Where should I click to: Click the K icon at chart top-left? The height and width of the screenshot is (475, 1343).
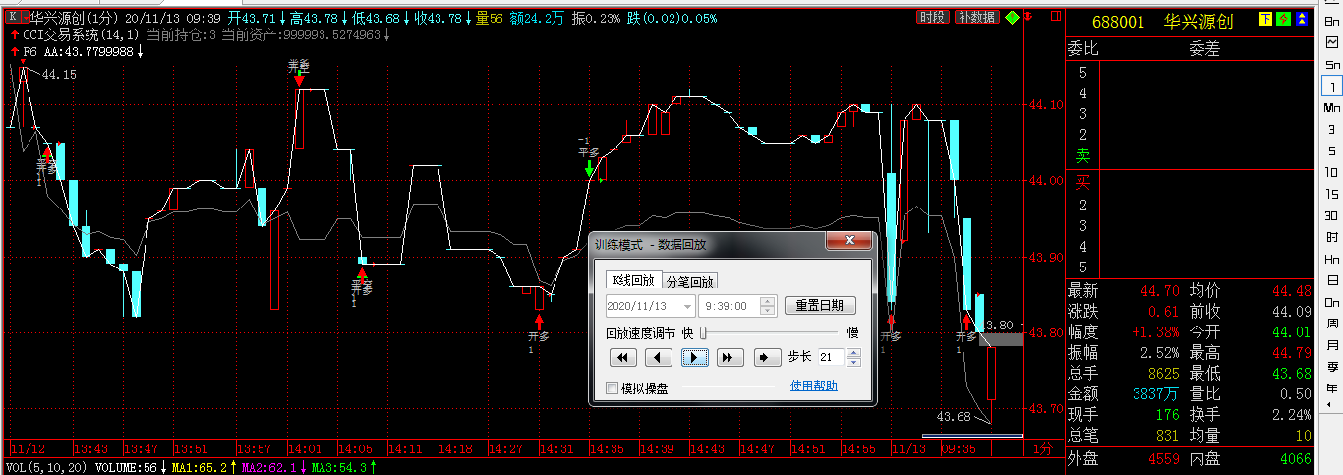[12, 18]
